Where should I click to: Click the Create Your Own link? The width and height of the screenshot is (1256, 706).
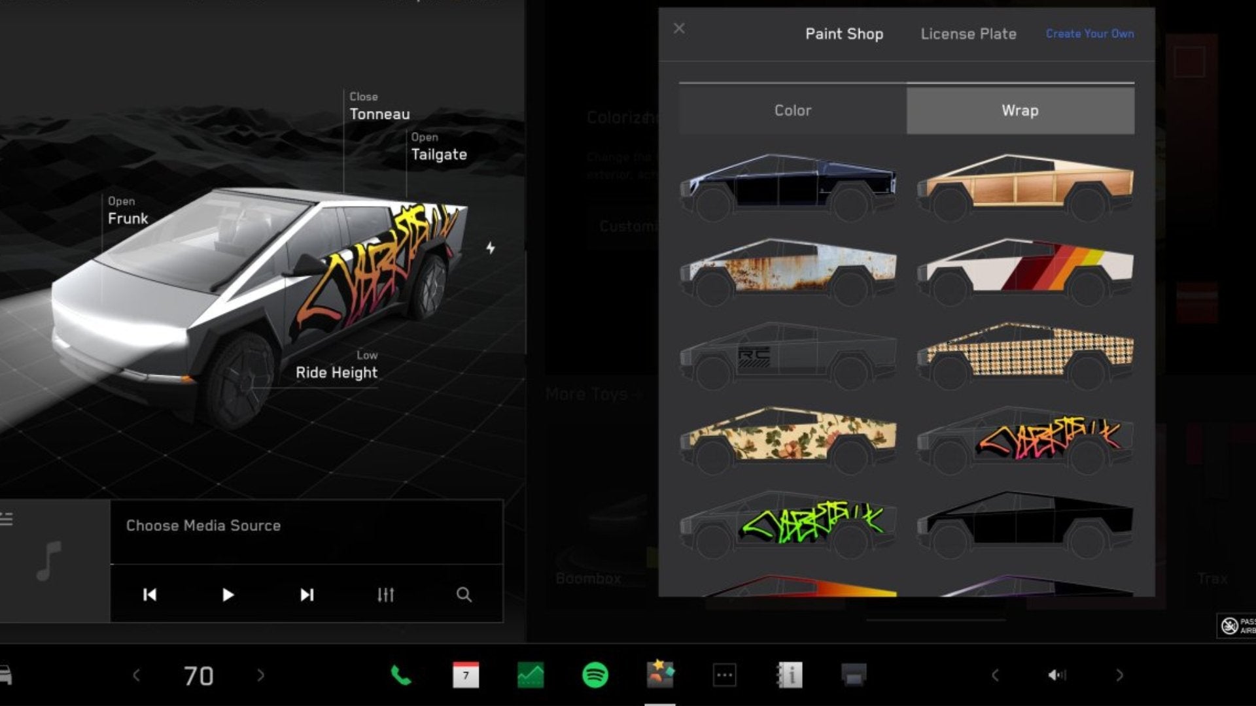point(1089,34)
